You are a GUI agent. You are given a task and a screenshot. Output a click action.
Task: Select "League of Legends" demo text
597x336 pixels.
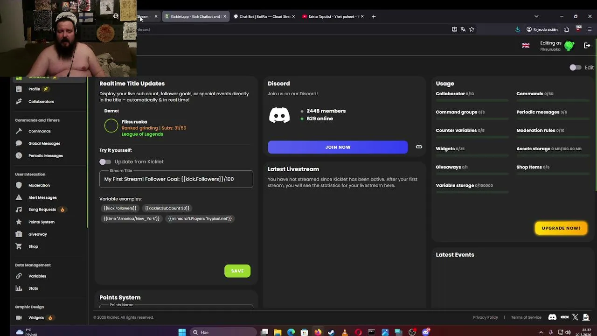[x=142, y=134]
